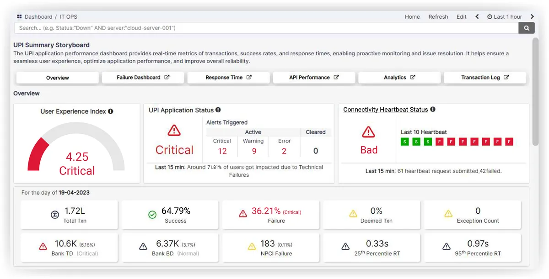This screenshot has height=279, width=549.
Task: Click the Critical warning triangle in Application Status
Action: pyautogui.click(x=174, y=131)
